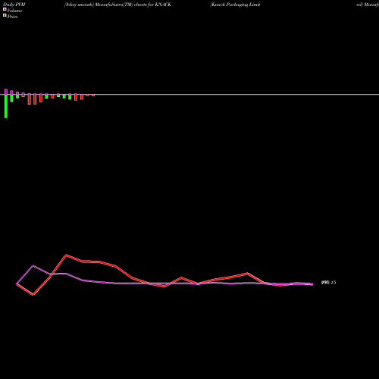This screenshot has width=379, height=379.
Task: Click the tall green first volume bar
Action: click(6, 106)
